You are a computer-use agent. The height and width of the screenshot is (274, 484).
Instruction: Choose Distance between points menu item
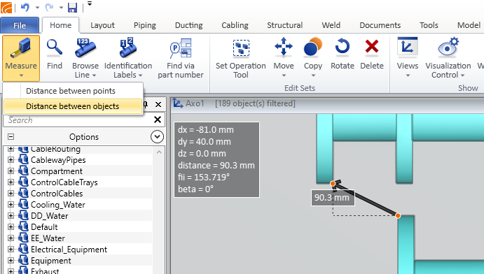(73, 91)
